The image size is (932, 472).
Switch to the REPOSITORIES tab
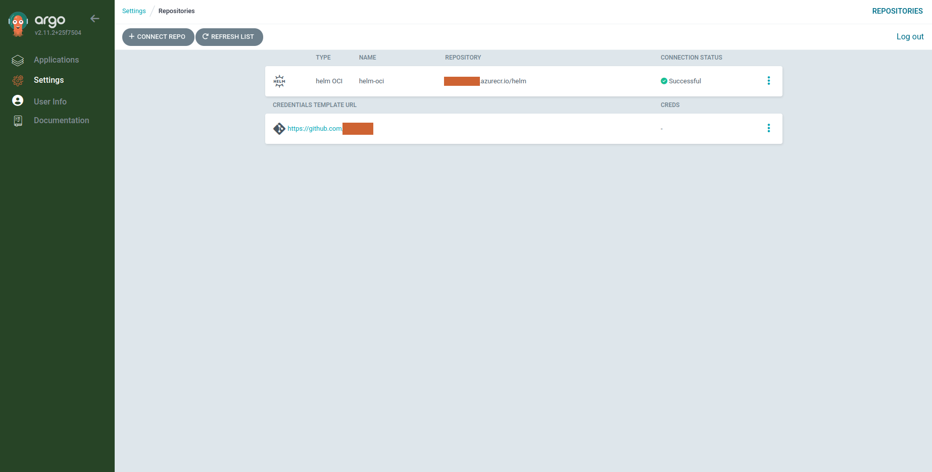[x=898, y=11]
